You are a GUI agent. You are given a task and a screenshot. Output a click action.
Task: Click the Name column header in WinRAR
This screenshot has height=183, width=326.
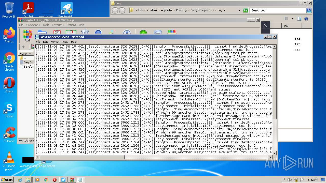[26, 54]
